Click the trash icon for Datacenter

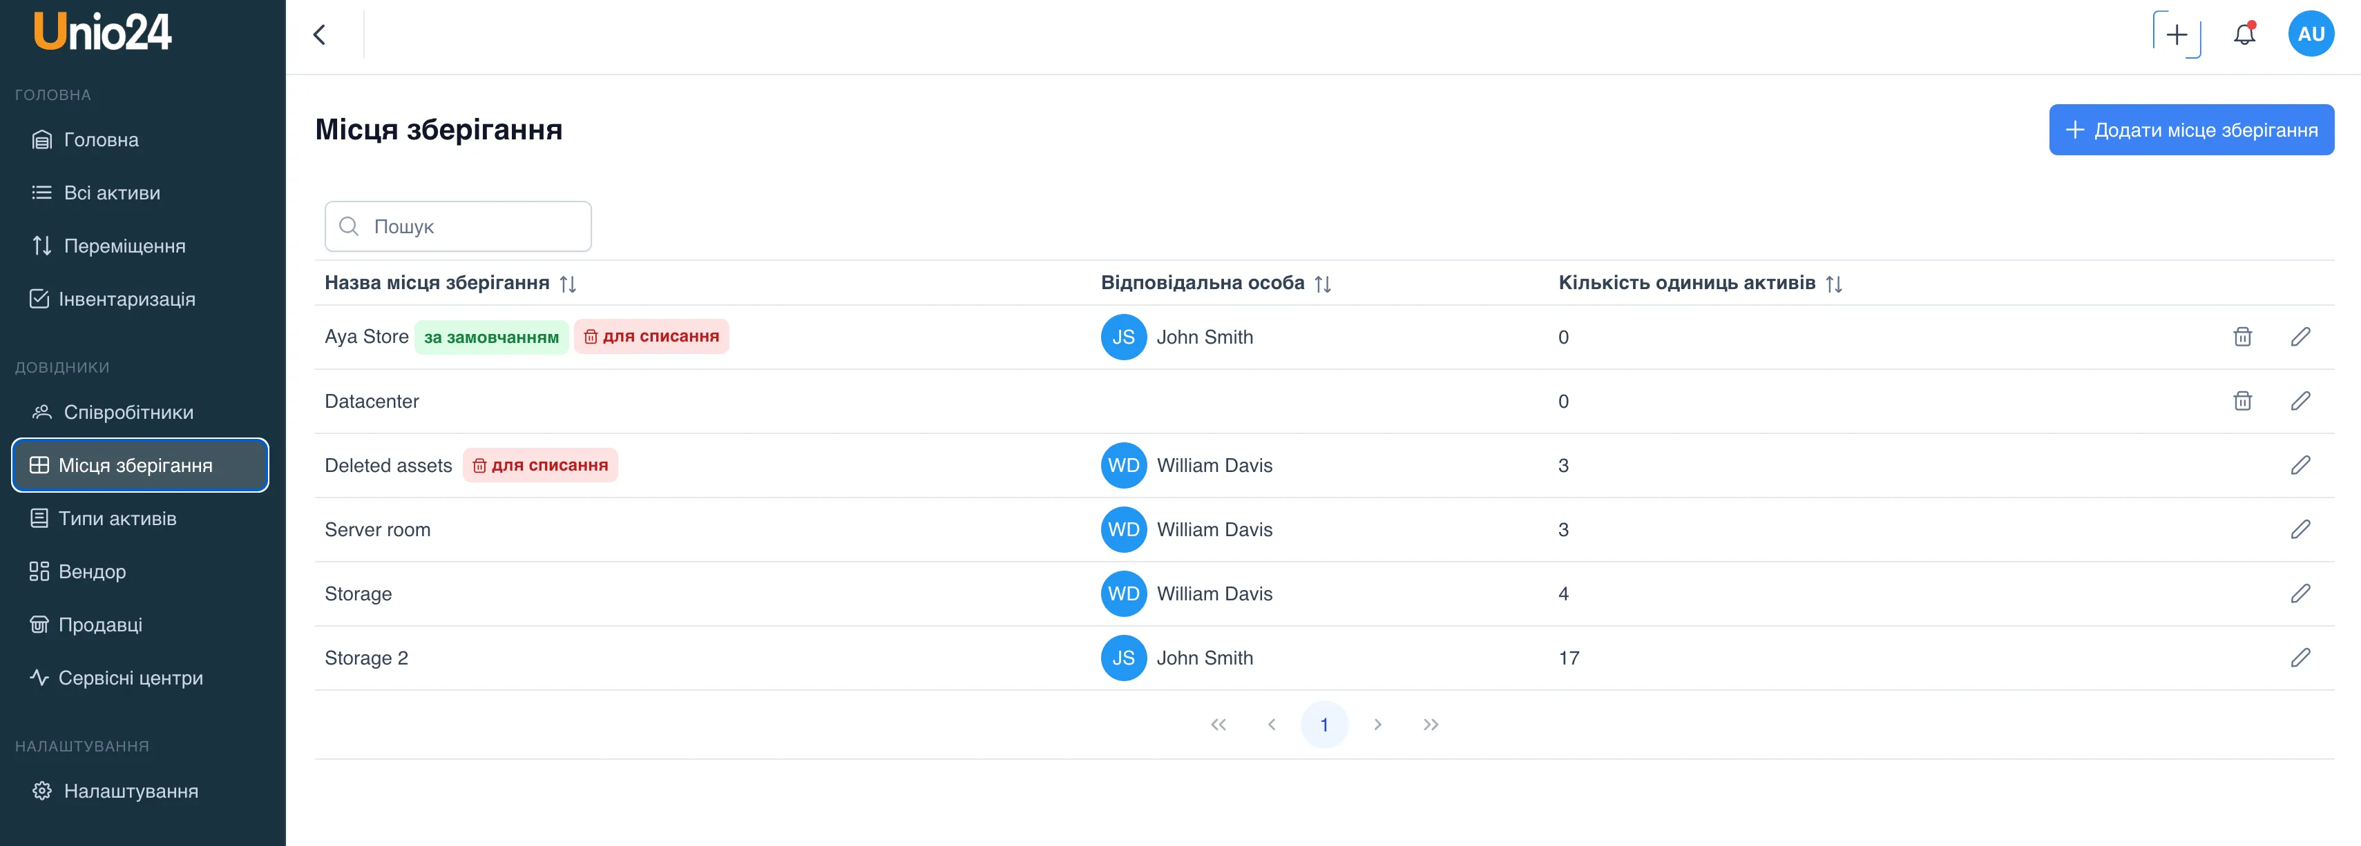tap(2242, 401)
